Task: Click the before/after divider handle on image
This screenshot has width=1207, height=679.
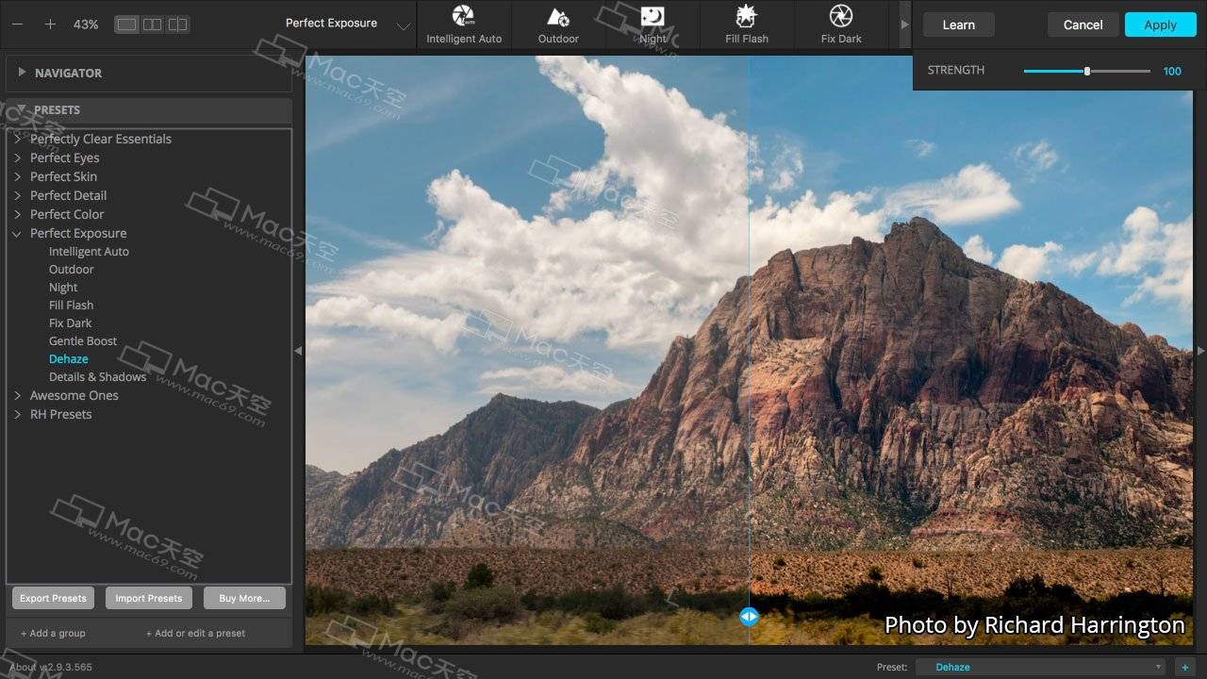Action: [749, 617]
